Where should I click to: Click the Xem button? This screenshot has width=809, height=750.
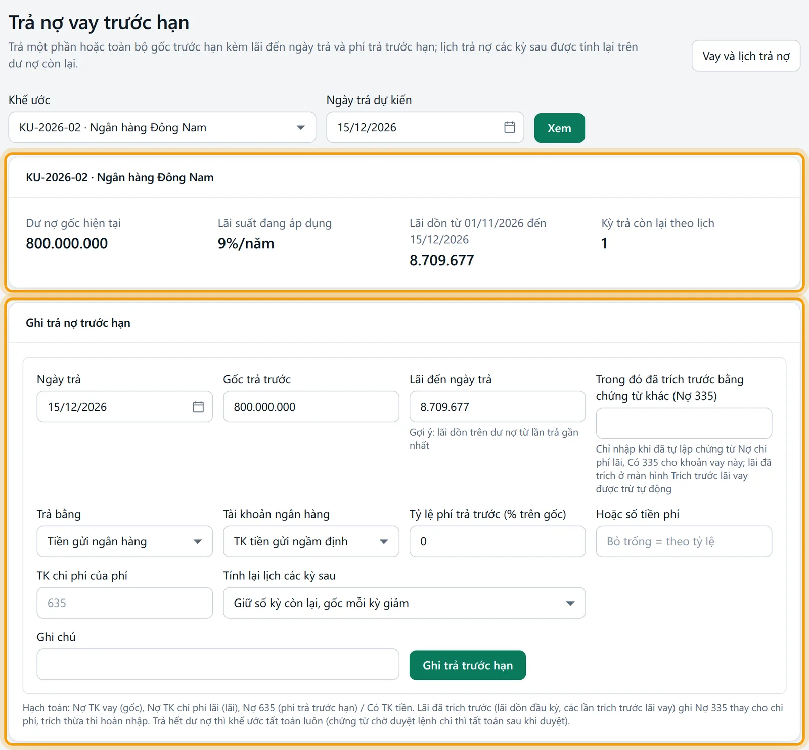point(559,128)
